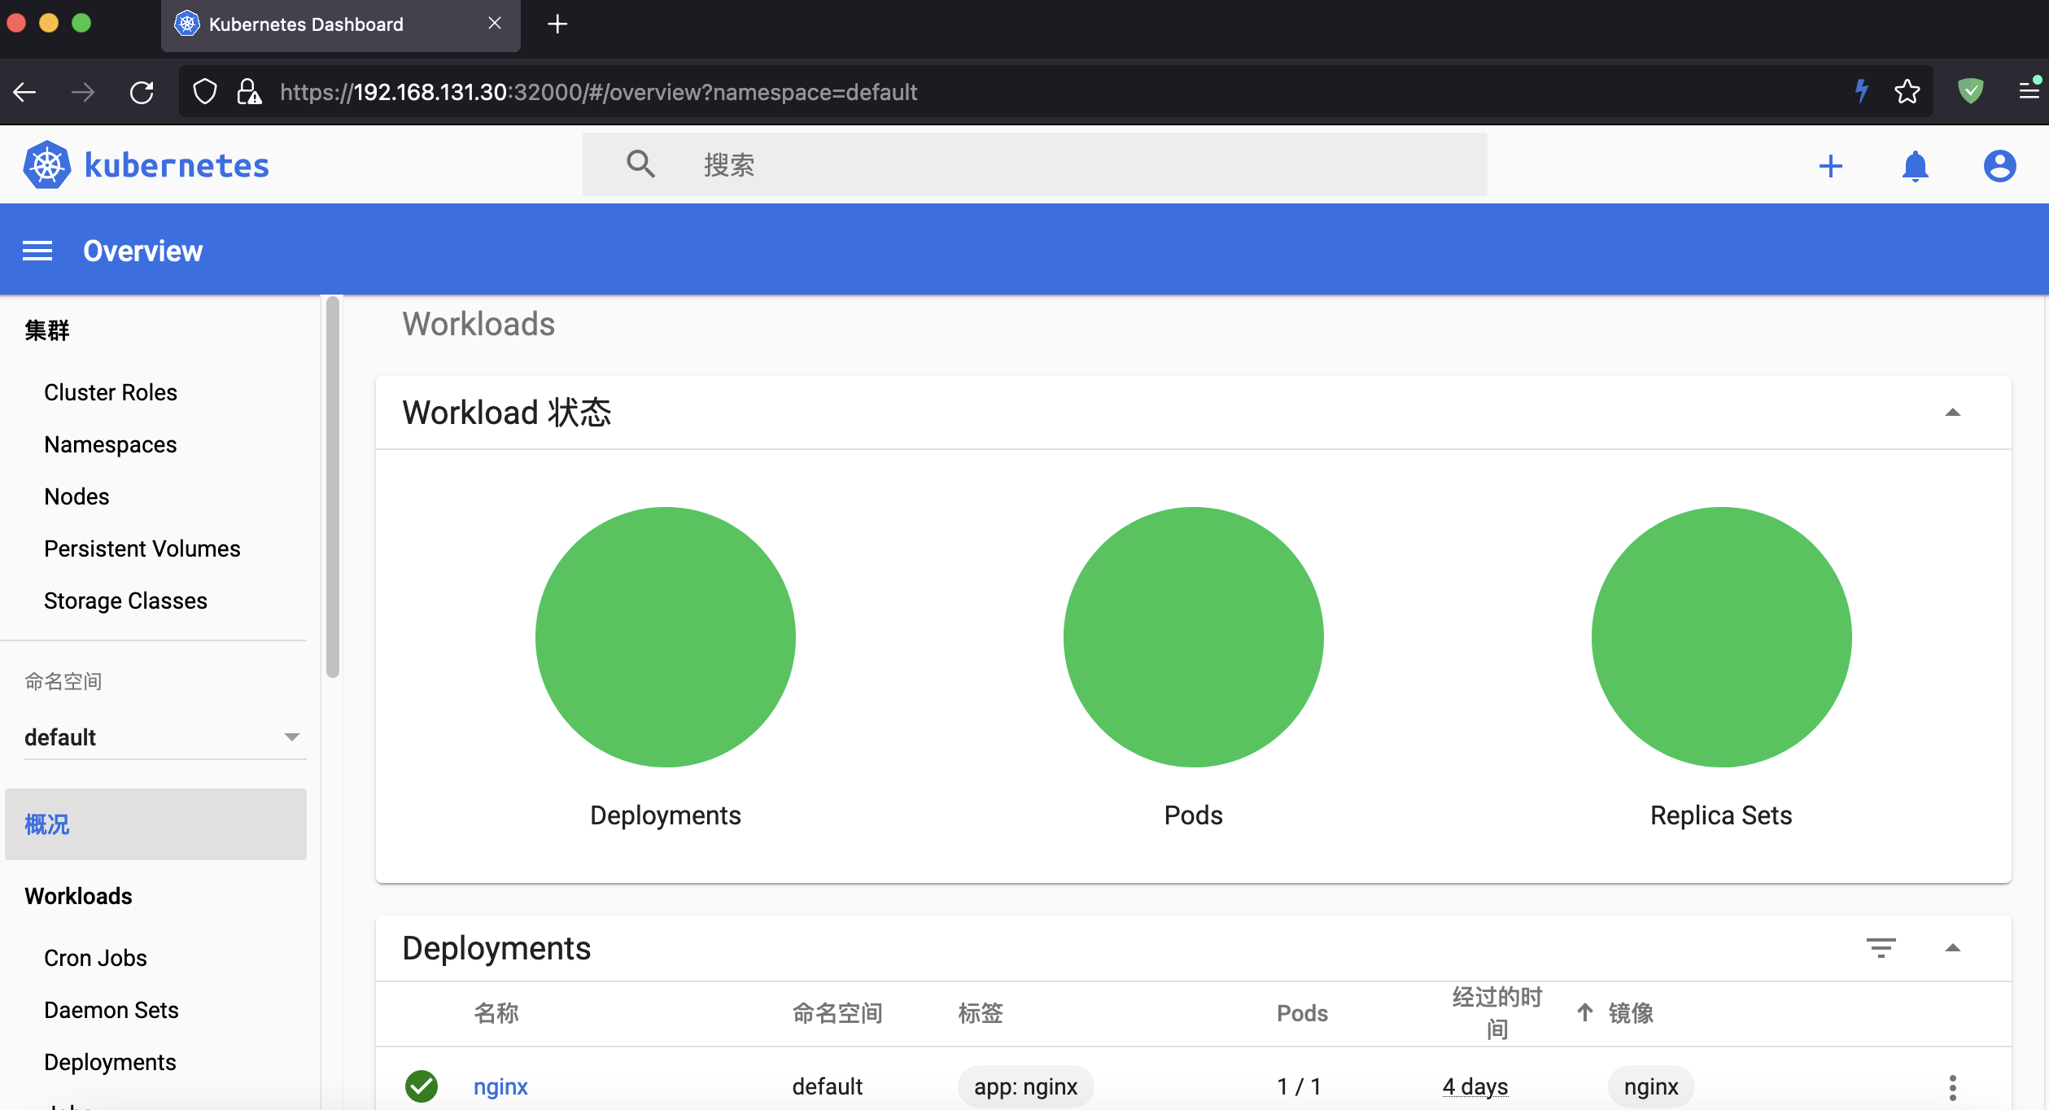Collapse the Workload status card
This screenshot has width=2049, height=1110.
(x=1952, y=413)
